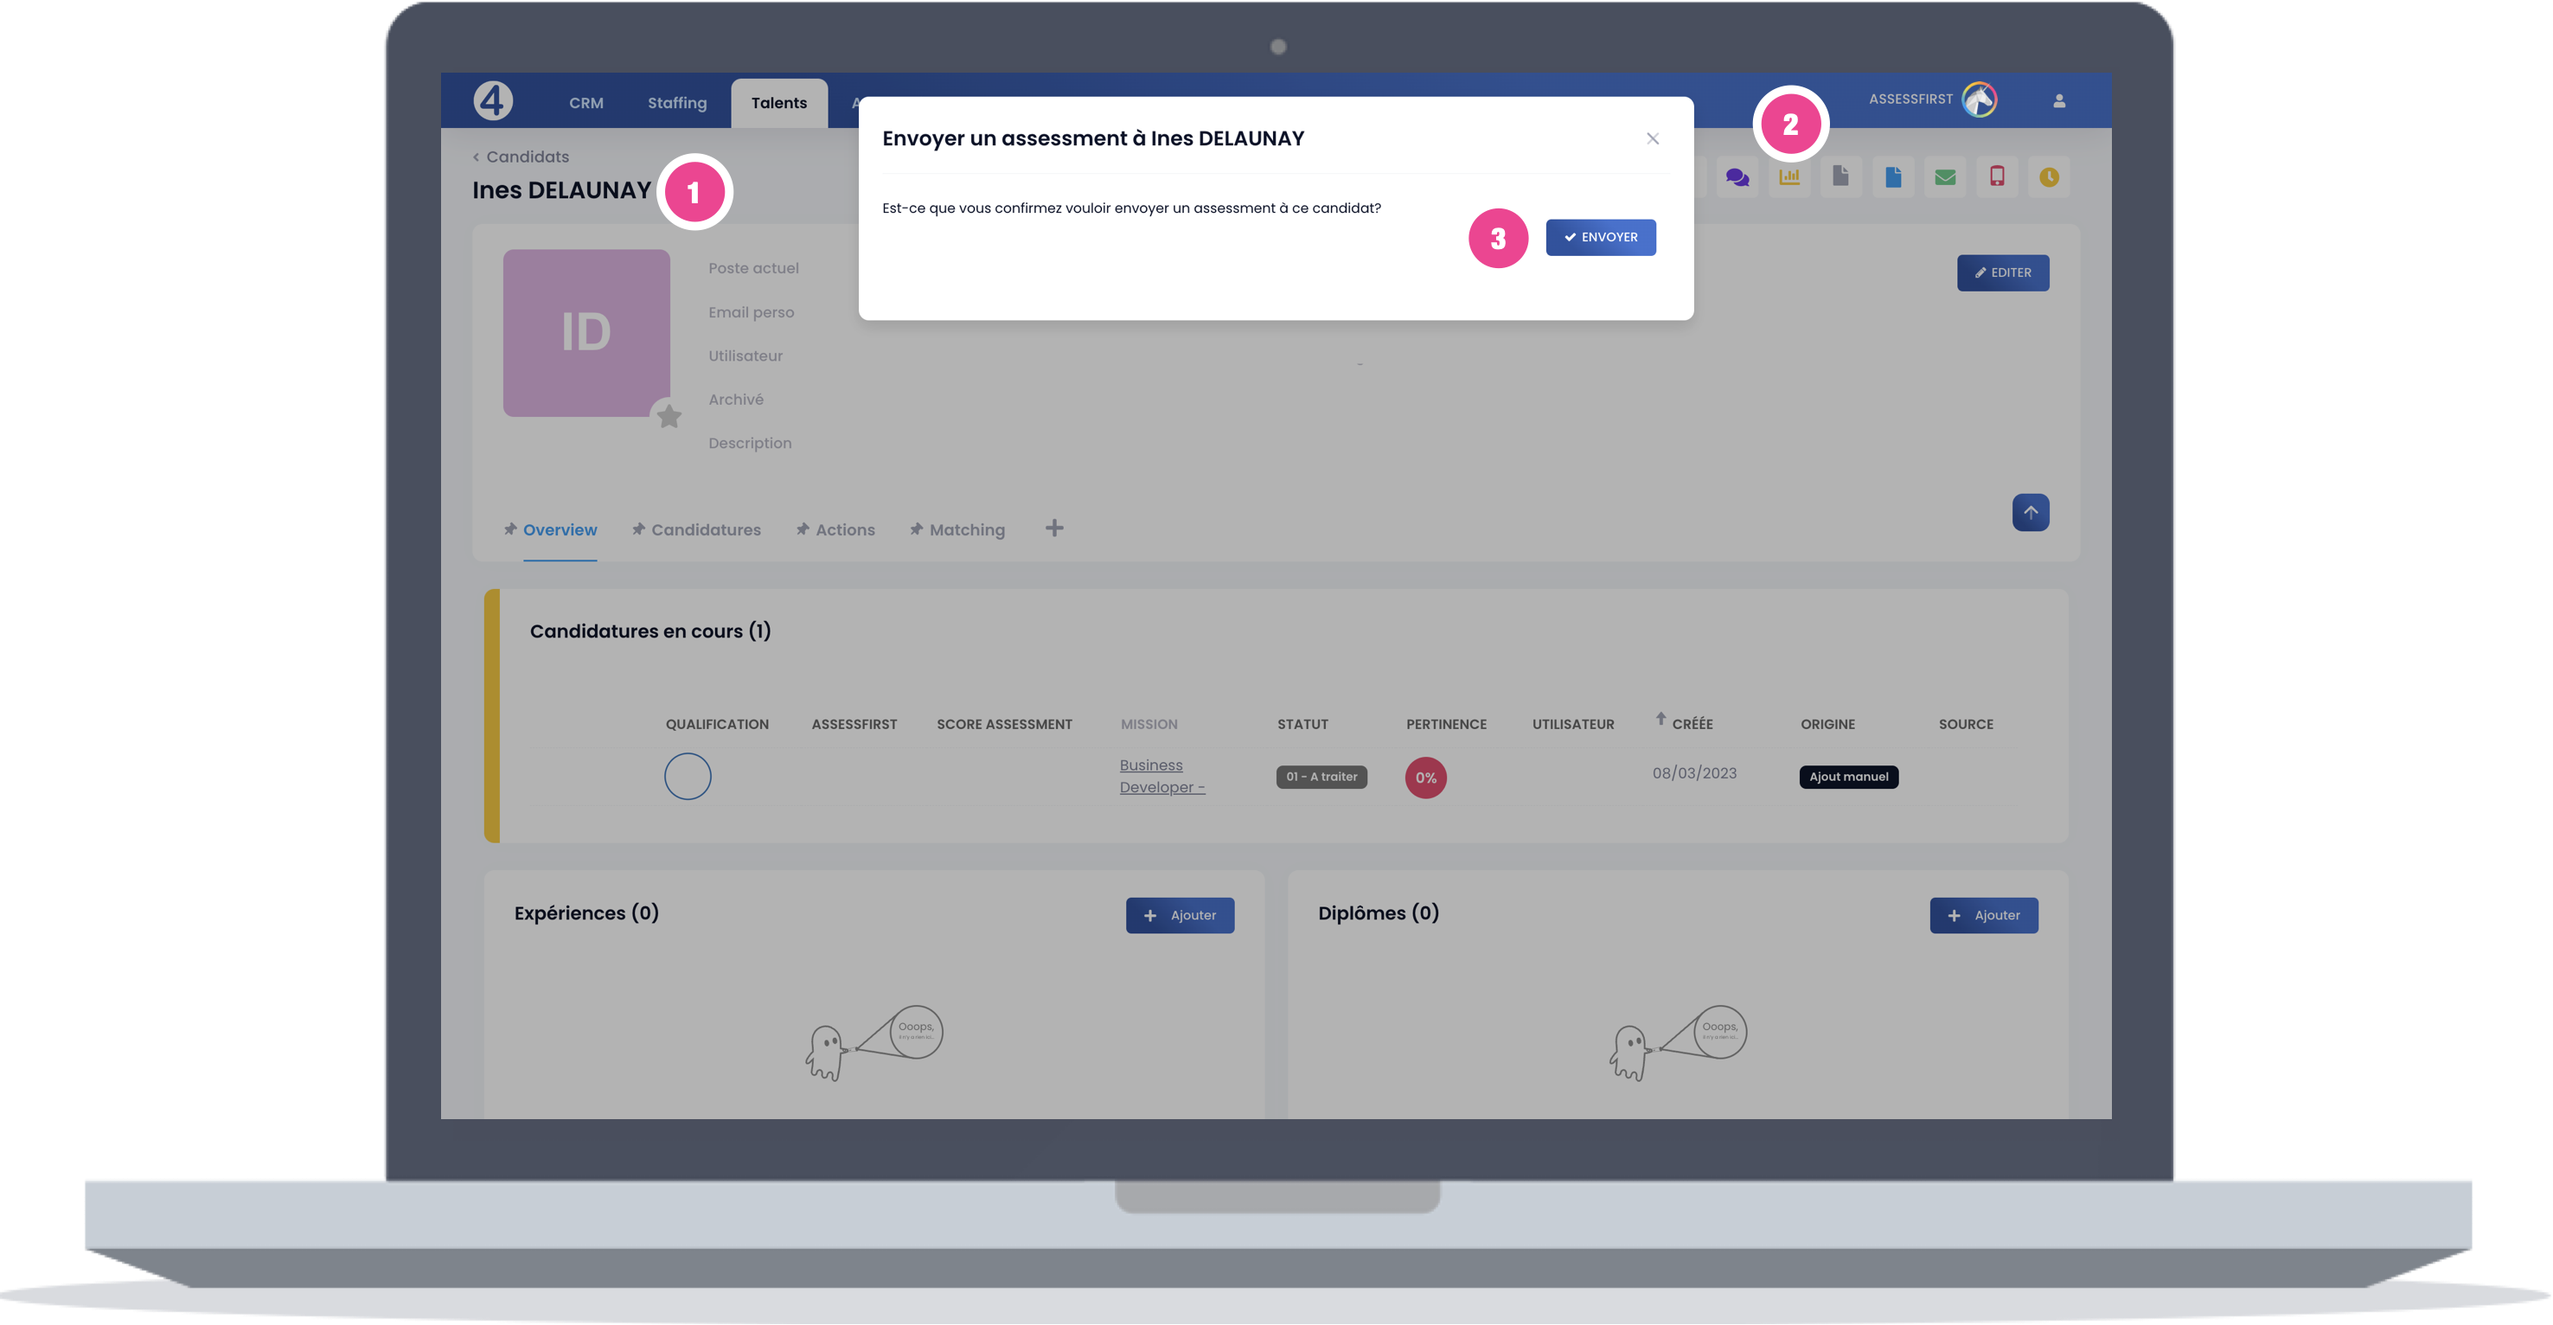Select the empty qualification circle

point(687,776)
